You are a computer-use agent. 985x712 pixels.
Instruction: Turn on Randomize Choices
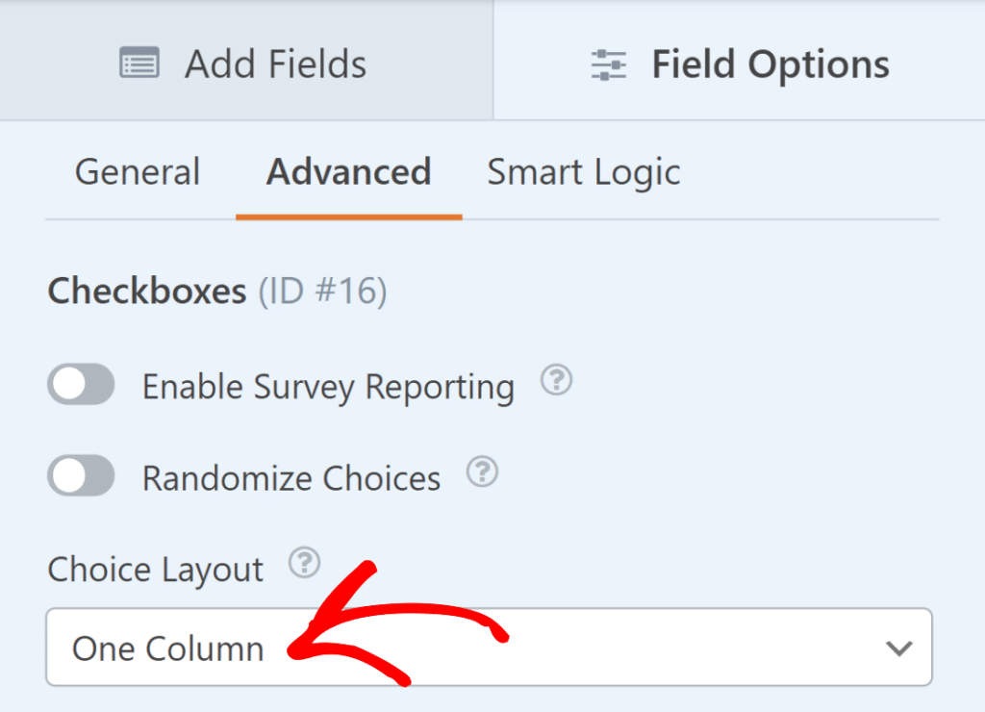click(x=81, y=475)
